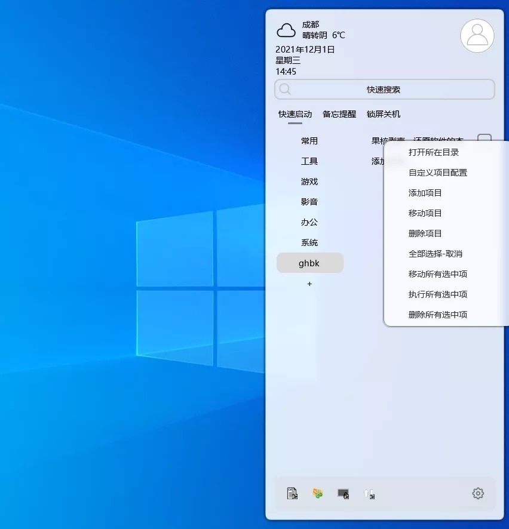
Task: Click the 快速搜索 search field
Action: coord(384,90)
